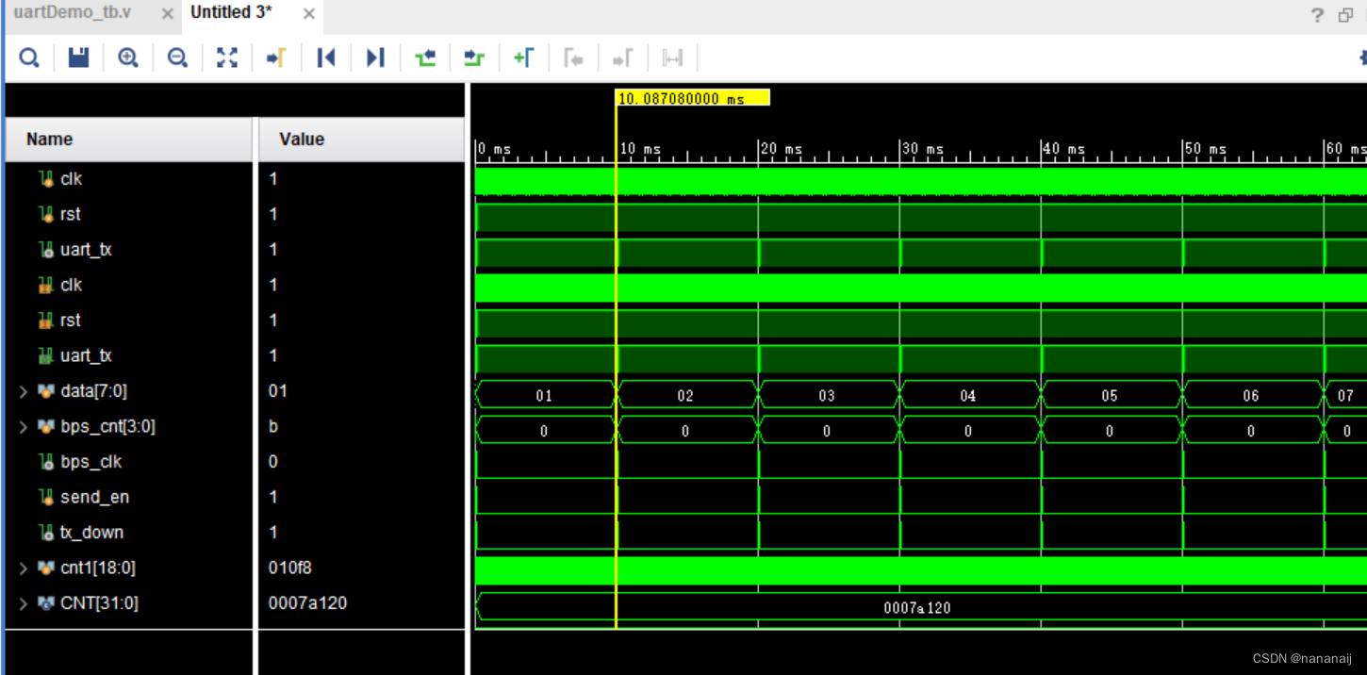1367x675 pixels.
Task: Click the data waveform segment 02
Action: click(685, 395)
